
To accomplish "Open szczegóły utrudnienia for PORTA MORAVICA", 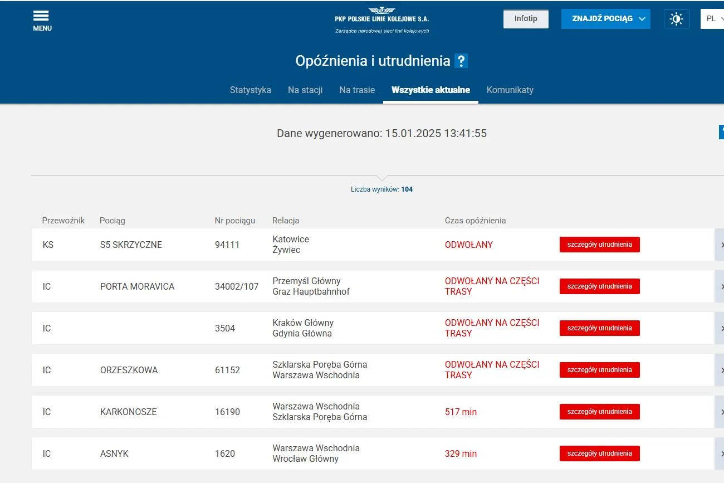I will (x=600, y=286).
